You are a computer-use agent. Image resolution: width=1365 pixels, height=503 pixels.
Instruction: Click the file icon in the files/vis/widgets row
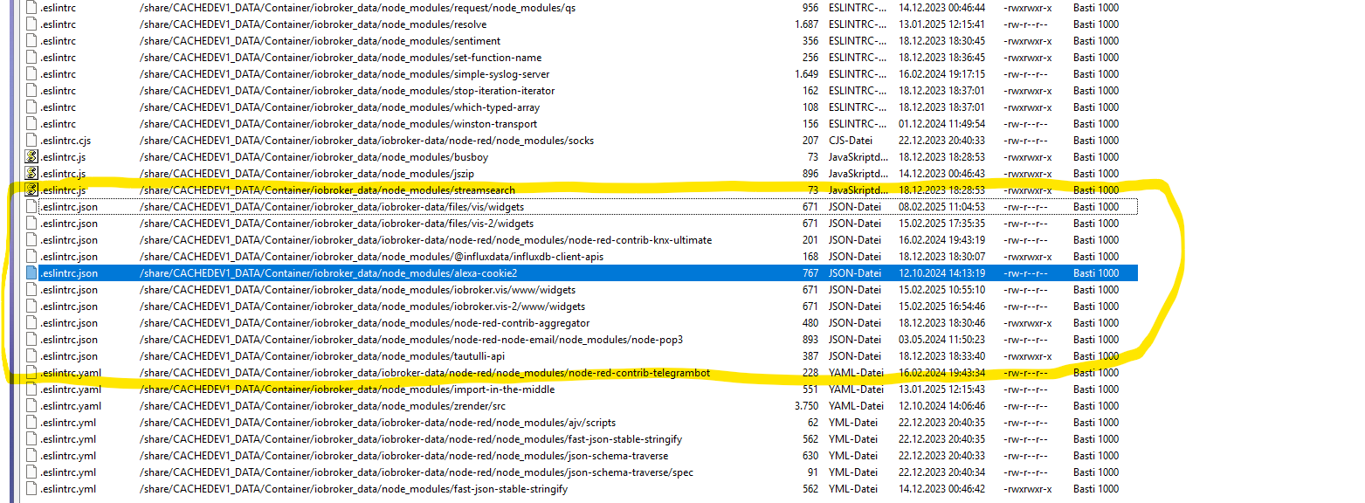tap(32, 207)
